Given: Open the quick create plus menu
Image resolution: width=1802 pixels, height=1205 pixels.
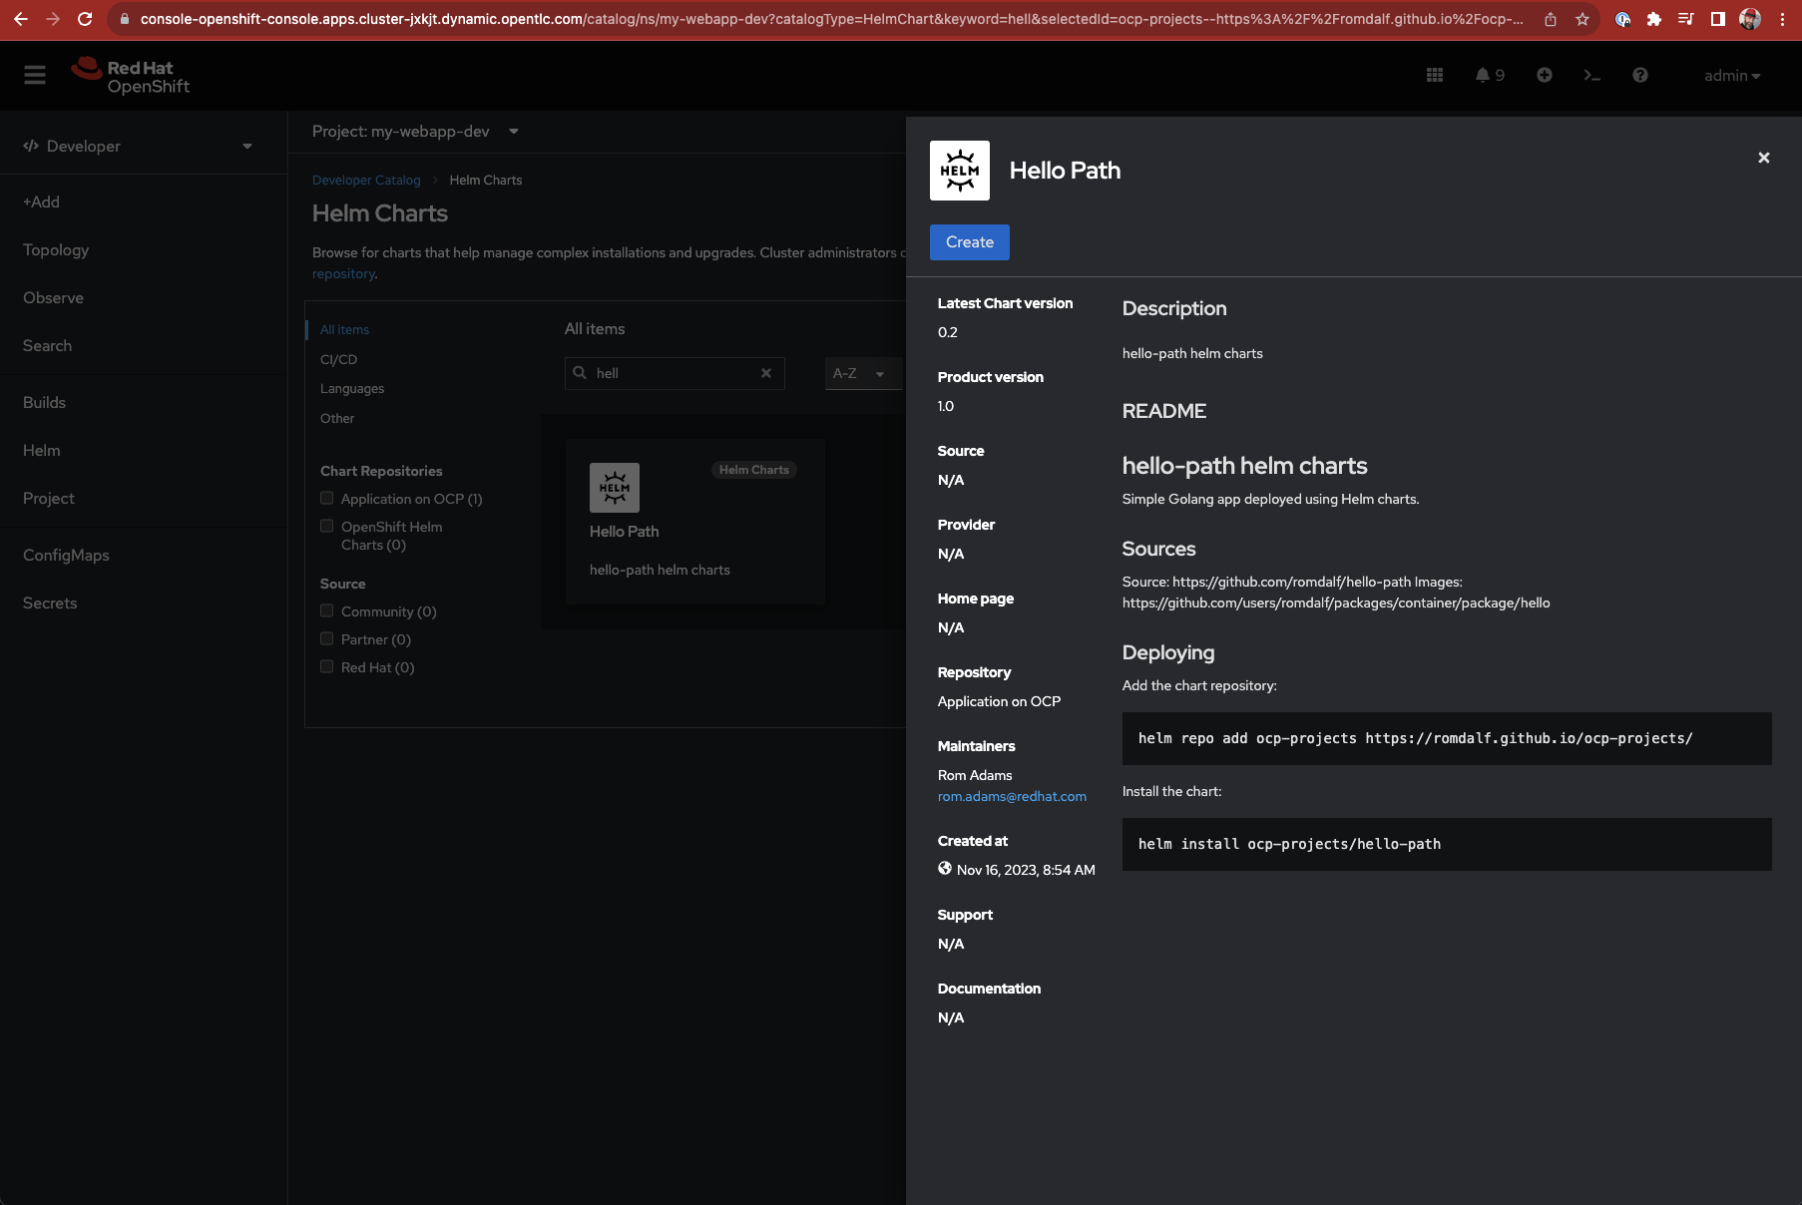Looking at the screenshot, I should tap(1544, 75).
